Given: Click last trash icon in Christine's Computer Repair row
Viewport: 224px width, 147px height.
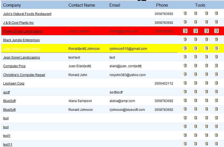Looking at the screenshot, I should click(x=217, y=74).
